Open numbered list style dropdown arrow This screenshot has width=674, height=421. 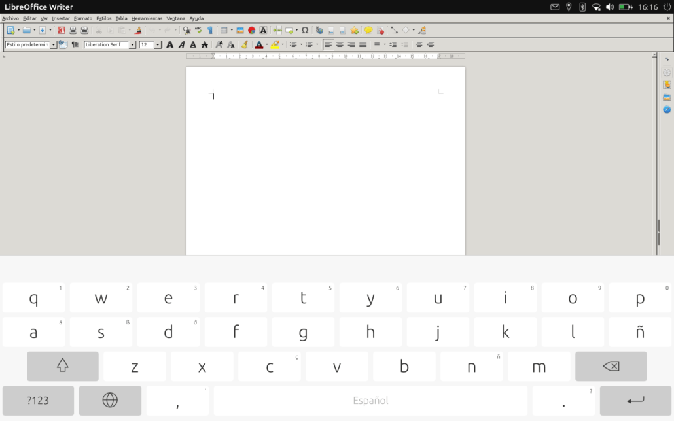coord(317,44)
